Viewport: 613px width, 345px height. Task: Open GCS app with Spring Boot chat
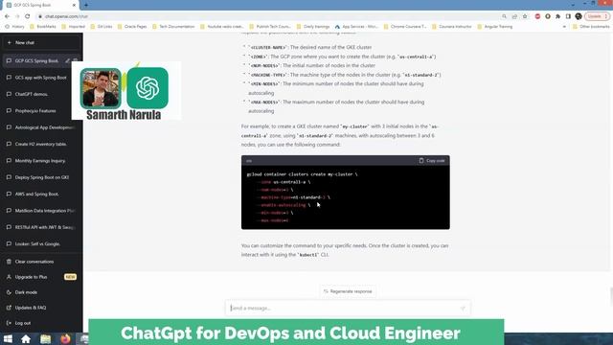41,78
